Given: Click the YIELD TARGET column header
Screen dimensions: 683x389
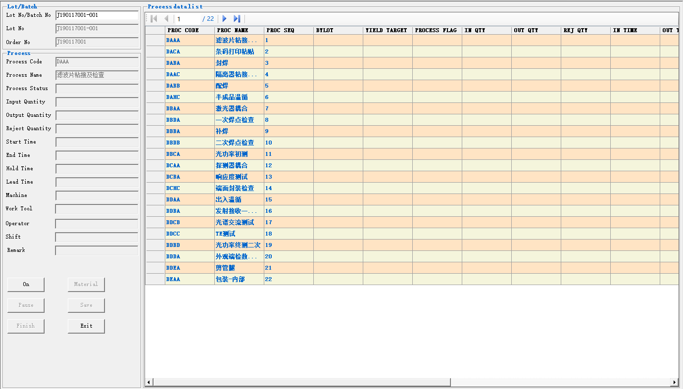Looking at the screenshot, I should [x=388, y=30].
